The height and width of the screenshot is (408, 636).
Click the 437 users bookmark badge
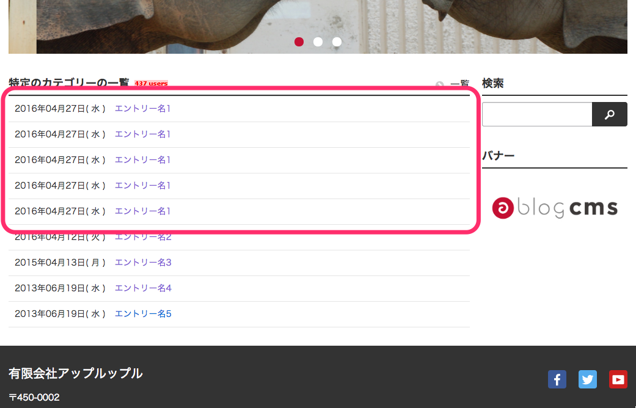(151, 84)
